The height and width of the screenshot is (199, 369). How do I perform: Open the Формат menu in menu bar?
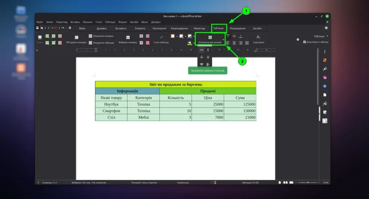88,22
